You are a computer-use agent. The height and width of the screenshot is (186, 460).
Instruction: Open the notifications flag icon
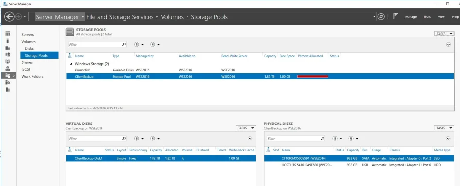tap(395, 16)
